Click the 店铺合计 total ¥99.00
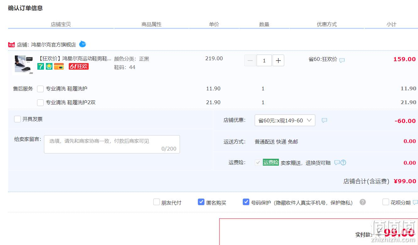 point(405,181)
